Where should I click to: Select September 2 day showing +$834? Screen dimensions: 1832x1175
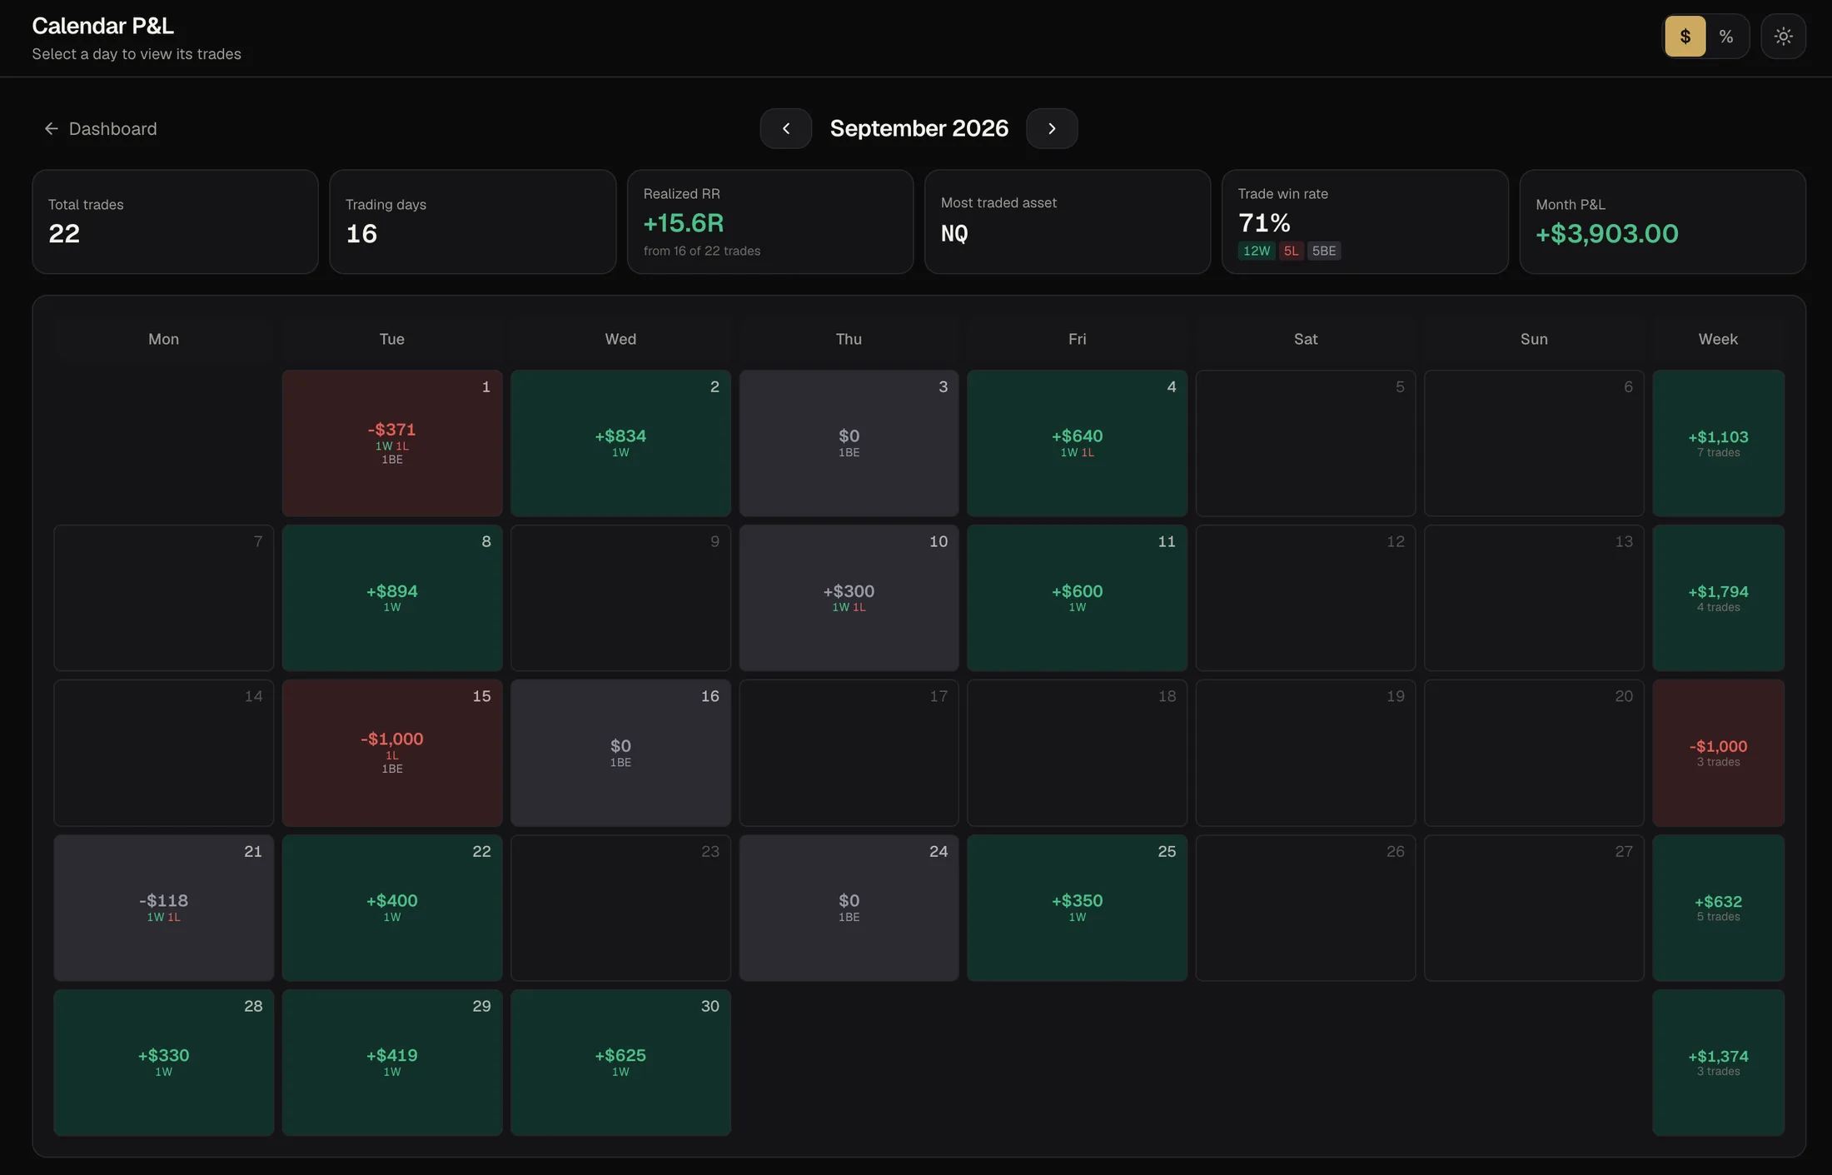(620, 443)
